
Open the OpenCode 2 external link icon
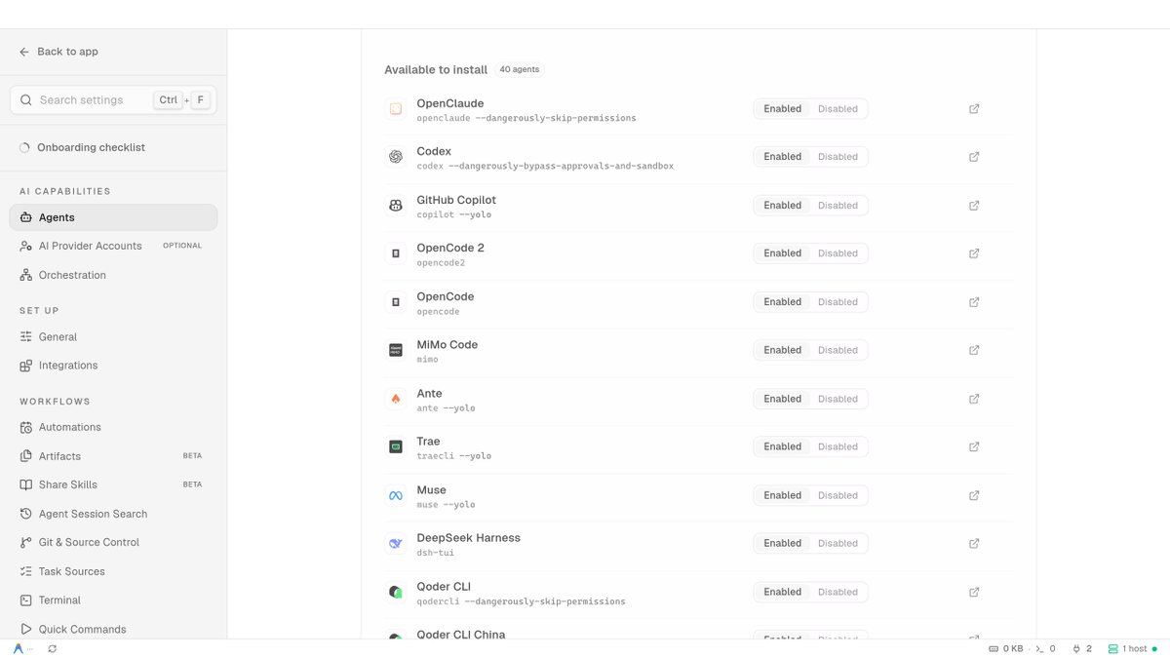(974, 253)
